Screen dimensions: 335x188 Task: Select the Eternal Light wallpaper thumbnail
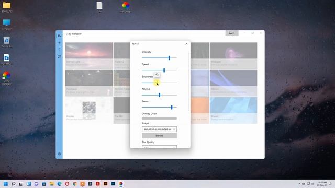coord(89,55)
